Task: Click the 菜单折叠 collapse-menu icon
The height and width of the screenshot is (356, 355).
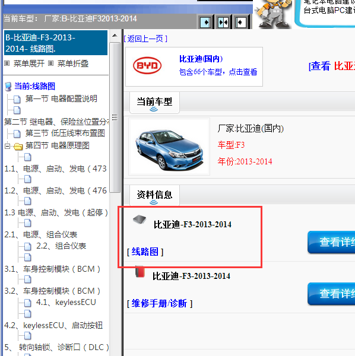Action: 51,63
